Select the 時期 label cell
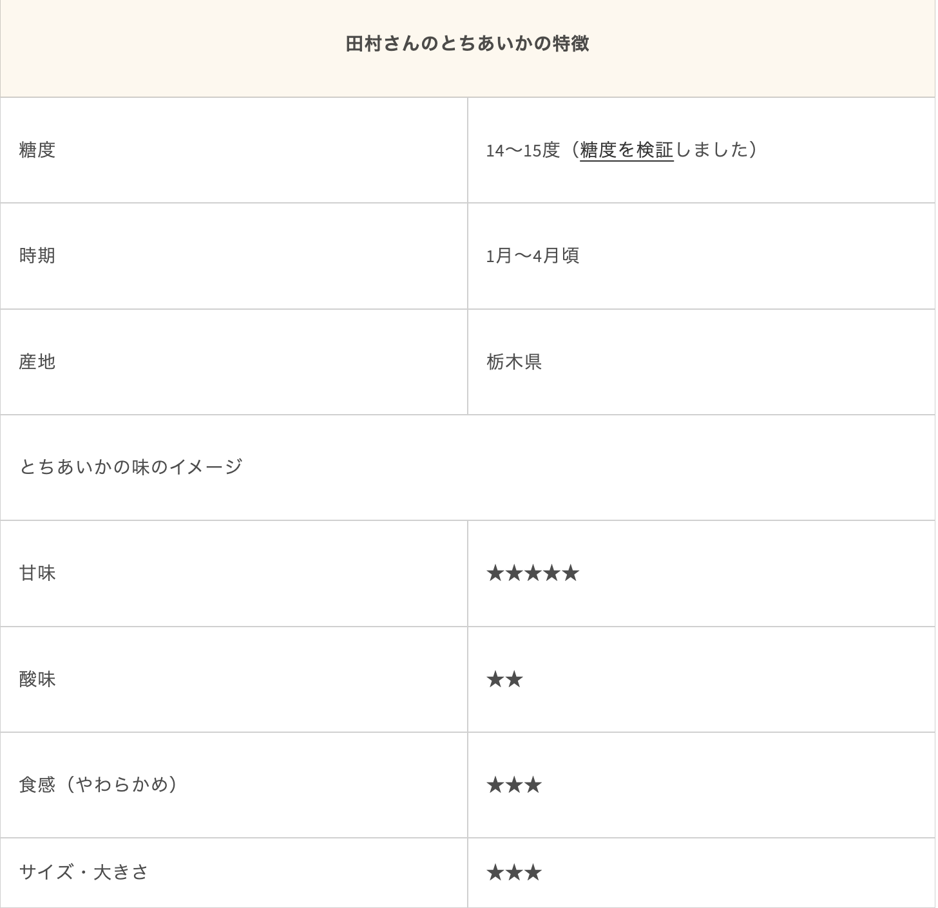 [37, 256]
